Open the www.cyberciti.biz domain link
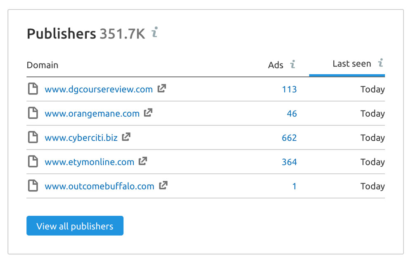Viewport: 413px width, 262px height. 81,138
